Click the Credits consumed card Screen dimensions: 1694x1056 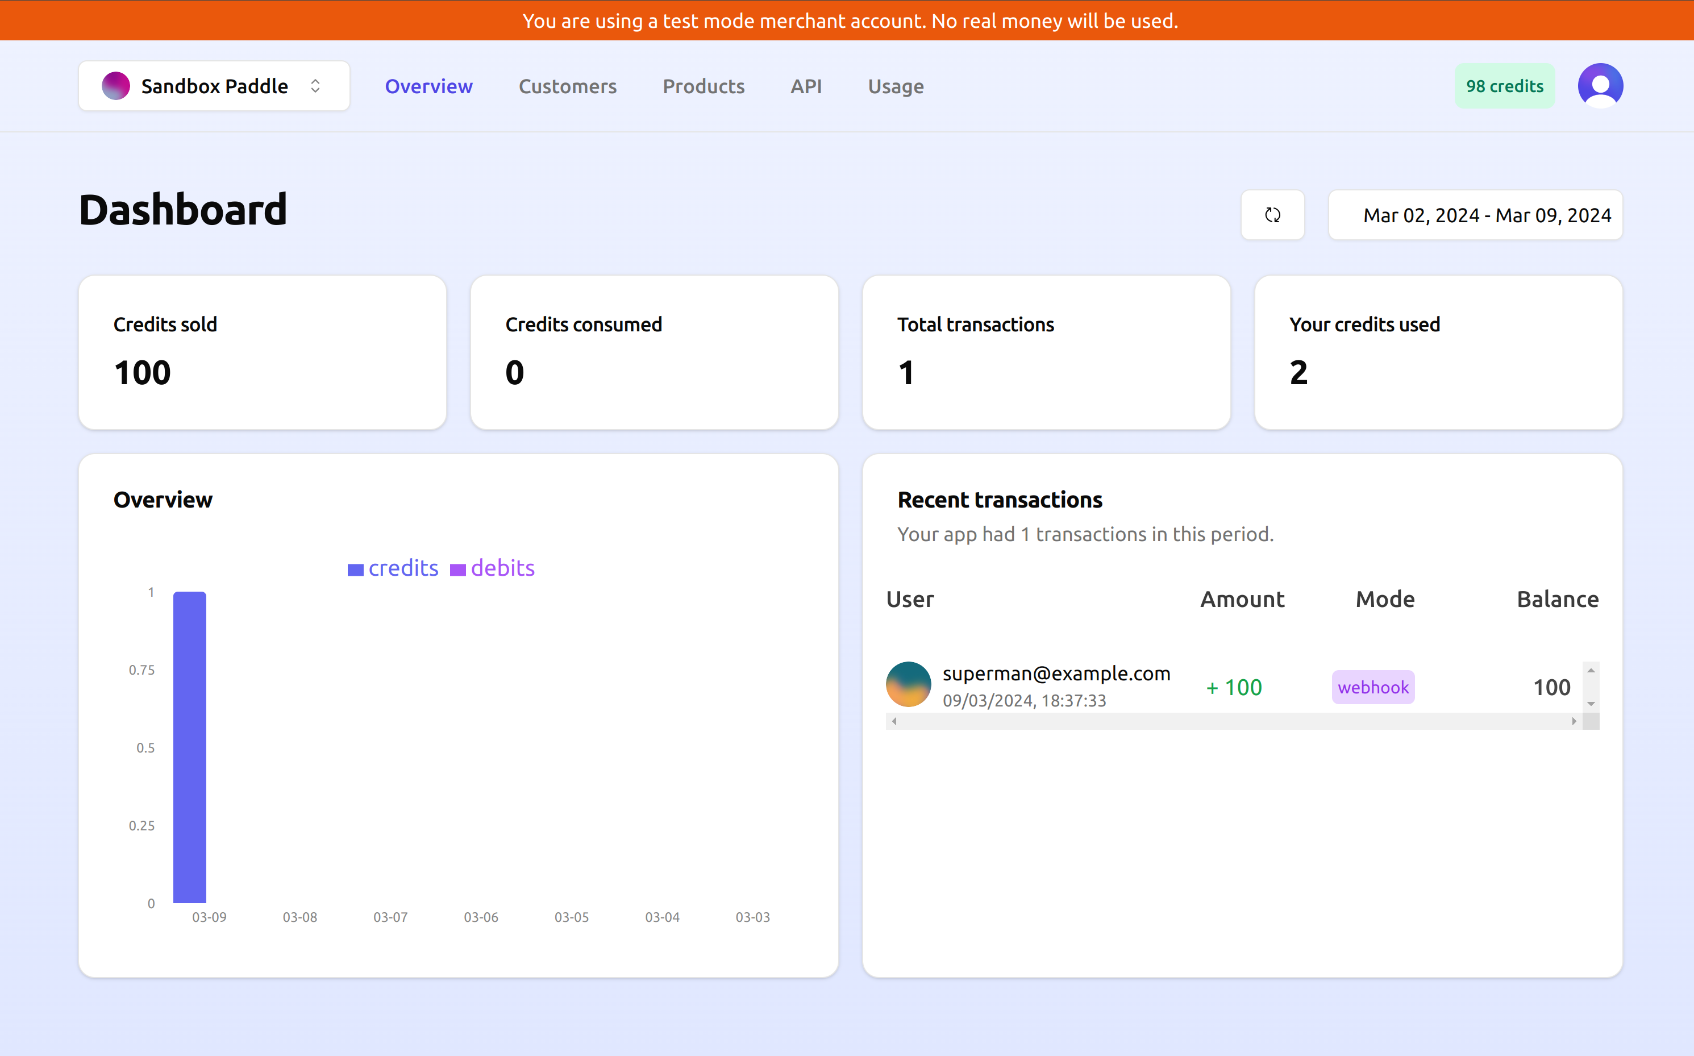pyautogui.click(x=654, y=352)
